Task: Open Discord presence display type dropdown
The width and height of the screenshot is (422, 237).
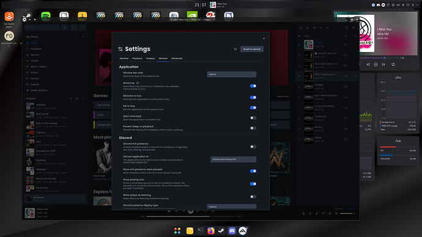Action: point(231,206)
